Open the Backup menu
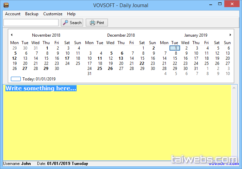This screenshot has width=242, height=169. tap(32, 14)
